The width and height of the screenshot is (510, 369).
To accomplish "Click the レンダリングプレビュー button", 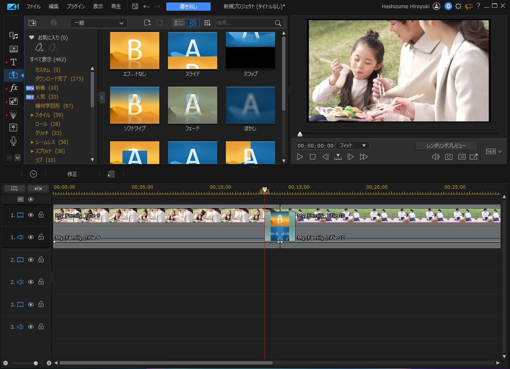I will [x=446, y=146].
